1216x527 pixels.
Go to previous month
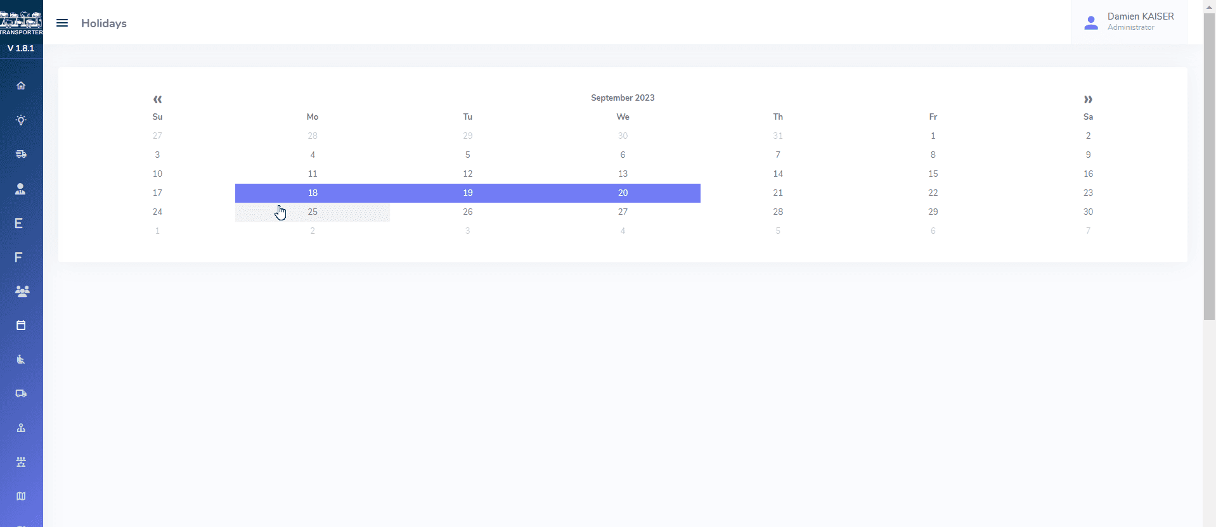(x=157, y=99)
